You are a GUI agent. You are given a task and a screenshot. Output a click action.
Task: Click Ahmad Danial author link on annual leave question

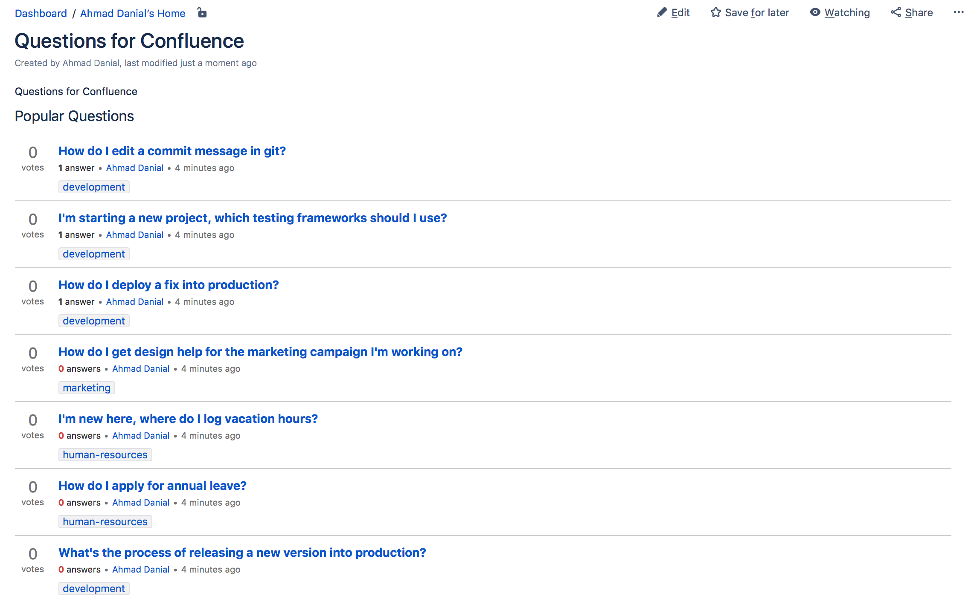coord(141,503)
